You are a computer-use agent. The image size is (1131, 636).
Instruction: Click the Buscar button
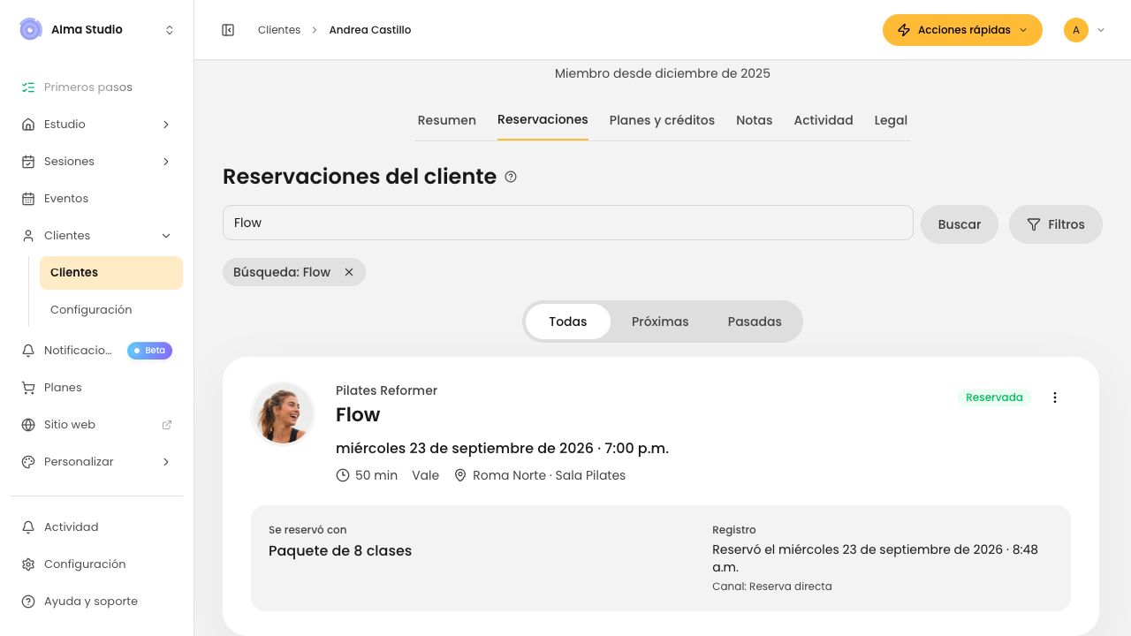pyautogui.click(x=960, y=224)
